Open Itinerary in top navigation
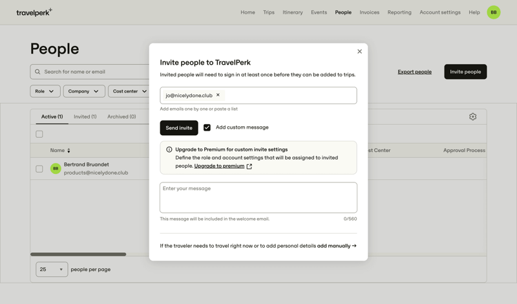Viewport: 517px width, 304px height. point(293,12)
